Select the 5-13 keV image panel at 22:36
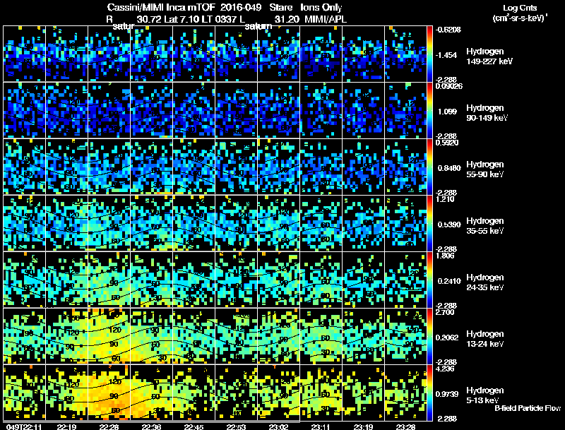The width and height of the screenshot is (565, 430). (x=151, y=393)
